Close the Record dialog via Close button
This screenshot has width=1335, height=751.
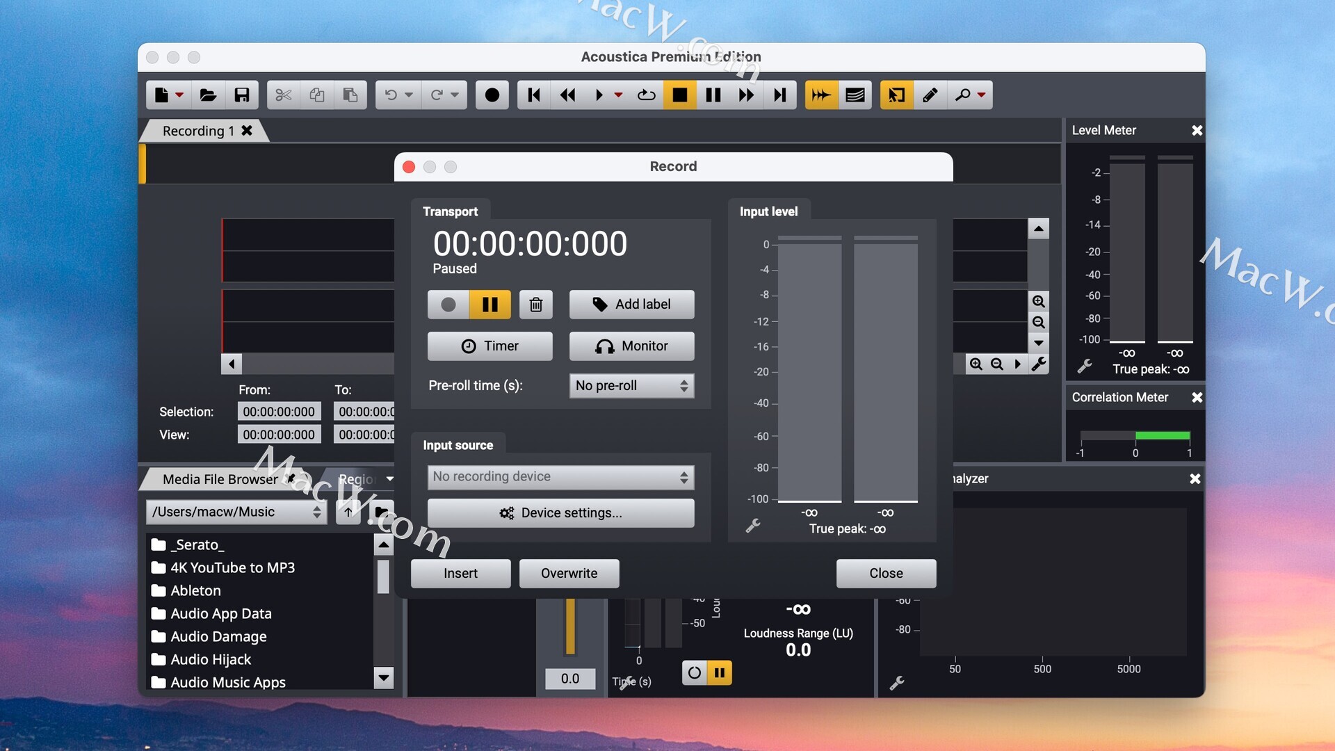[x=886, y=574]
